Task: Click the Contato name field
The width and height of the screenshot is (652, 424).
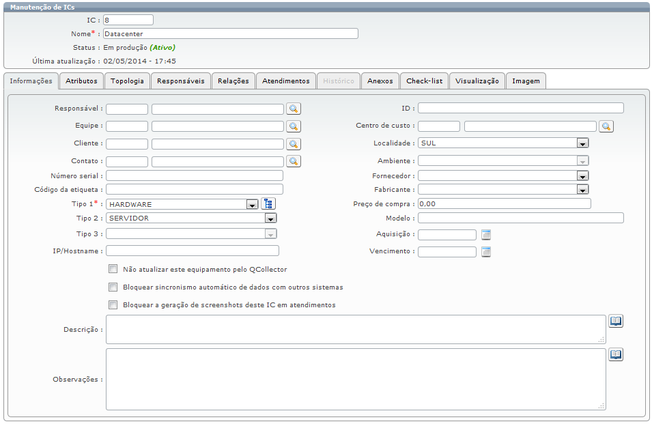Action: pos(218,162)
